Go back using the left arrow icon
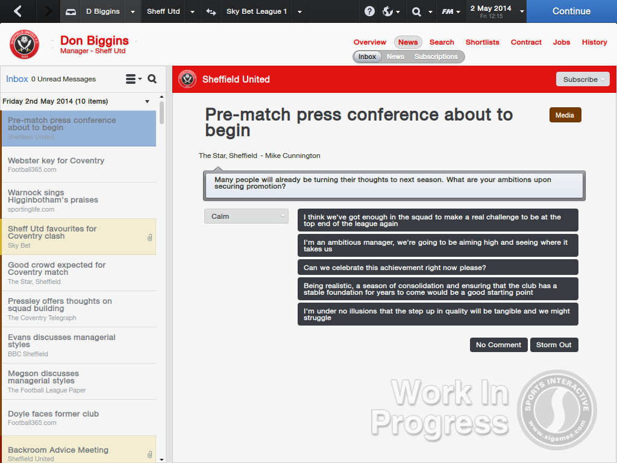 tap(17, 11)
